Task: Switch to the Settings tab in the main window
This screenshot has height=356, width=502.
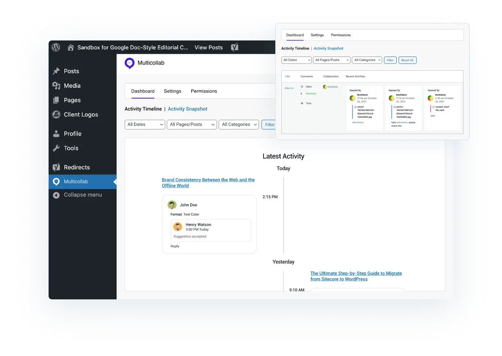Action: point(172,91)
